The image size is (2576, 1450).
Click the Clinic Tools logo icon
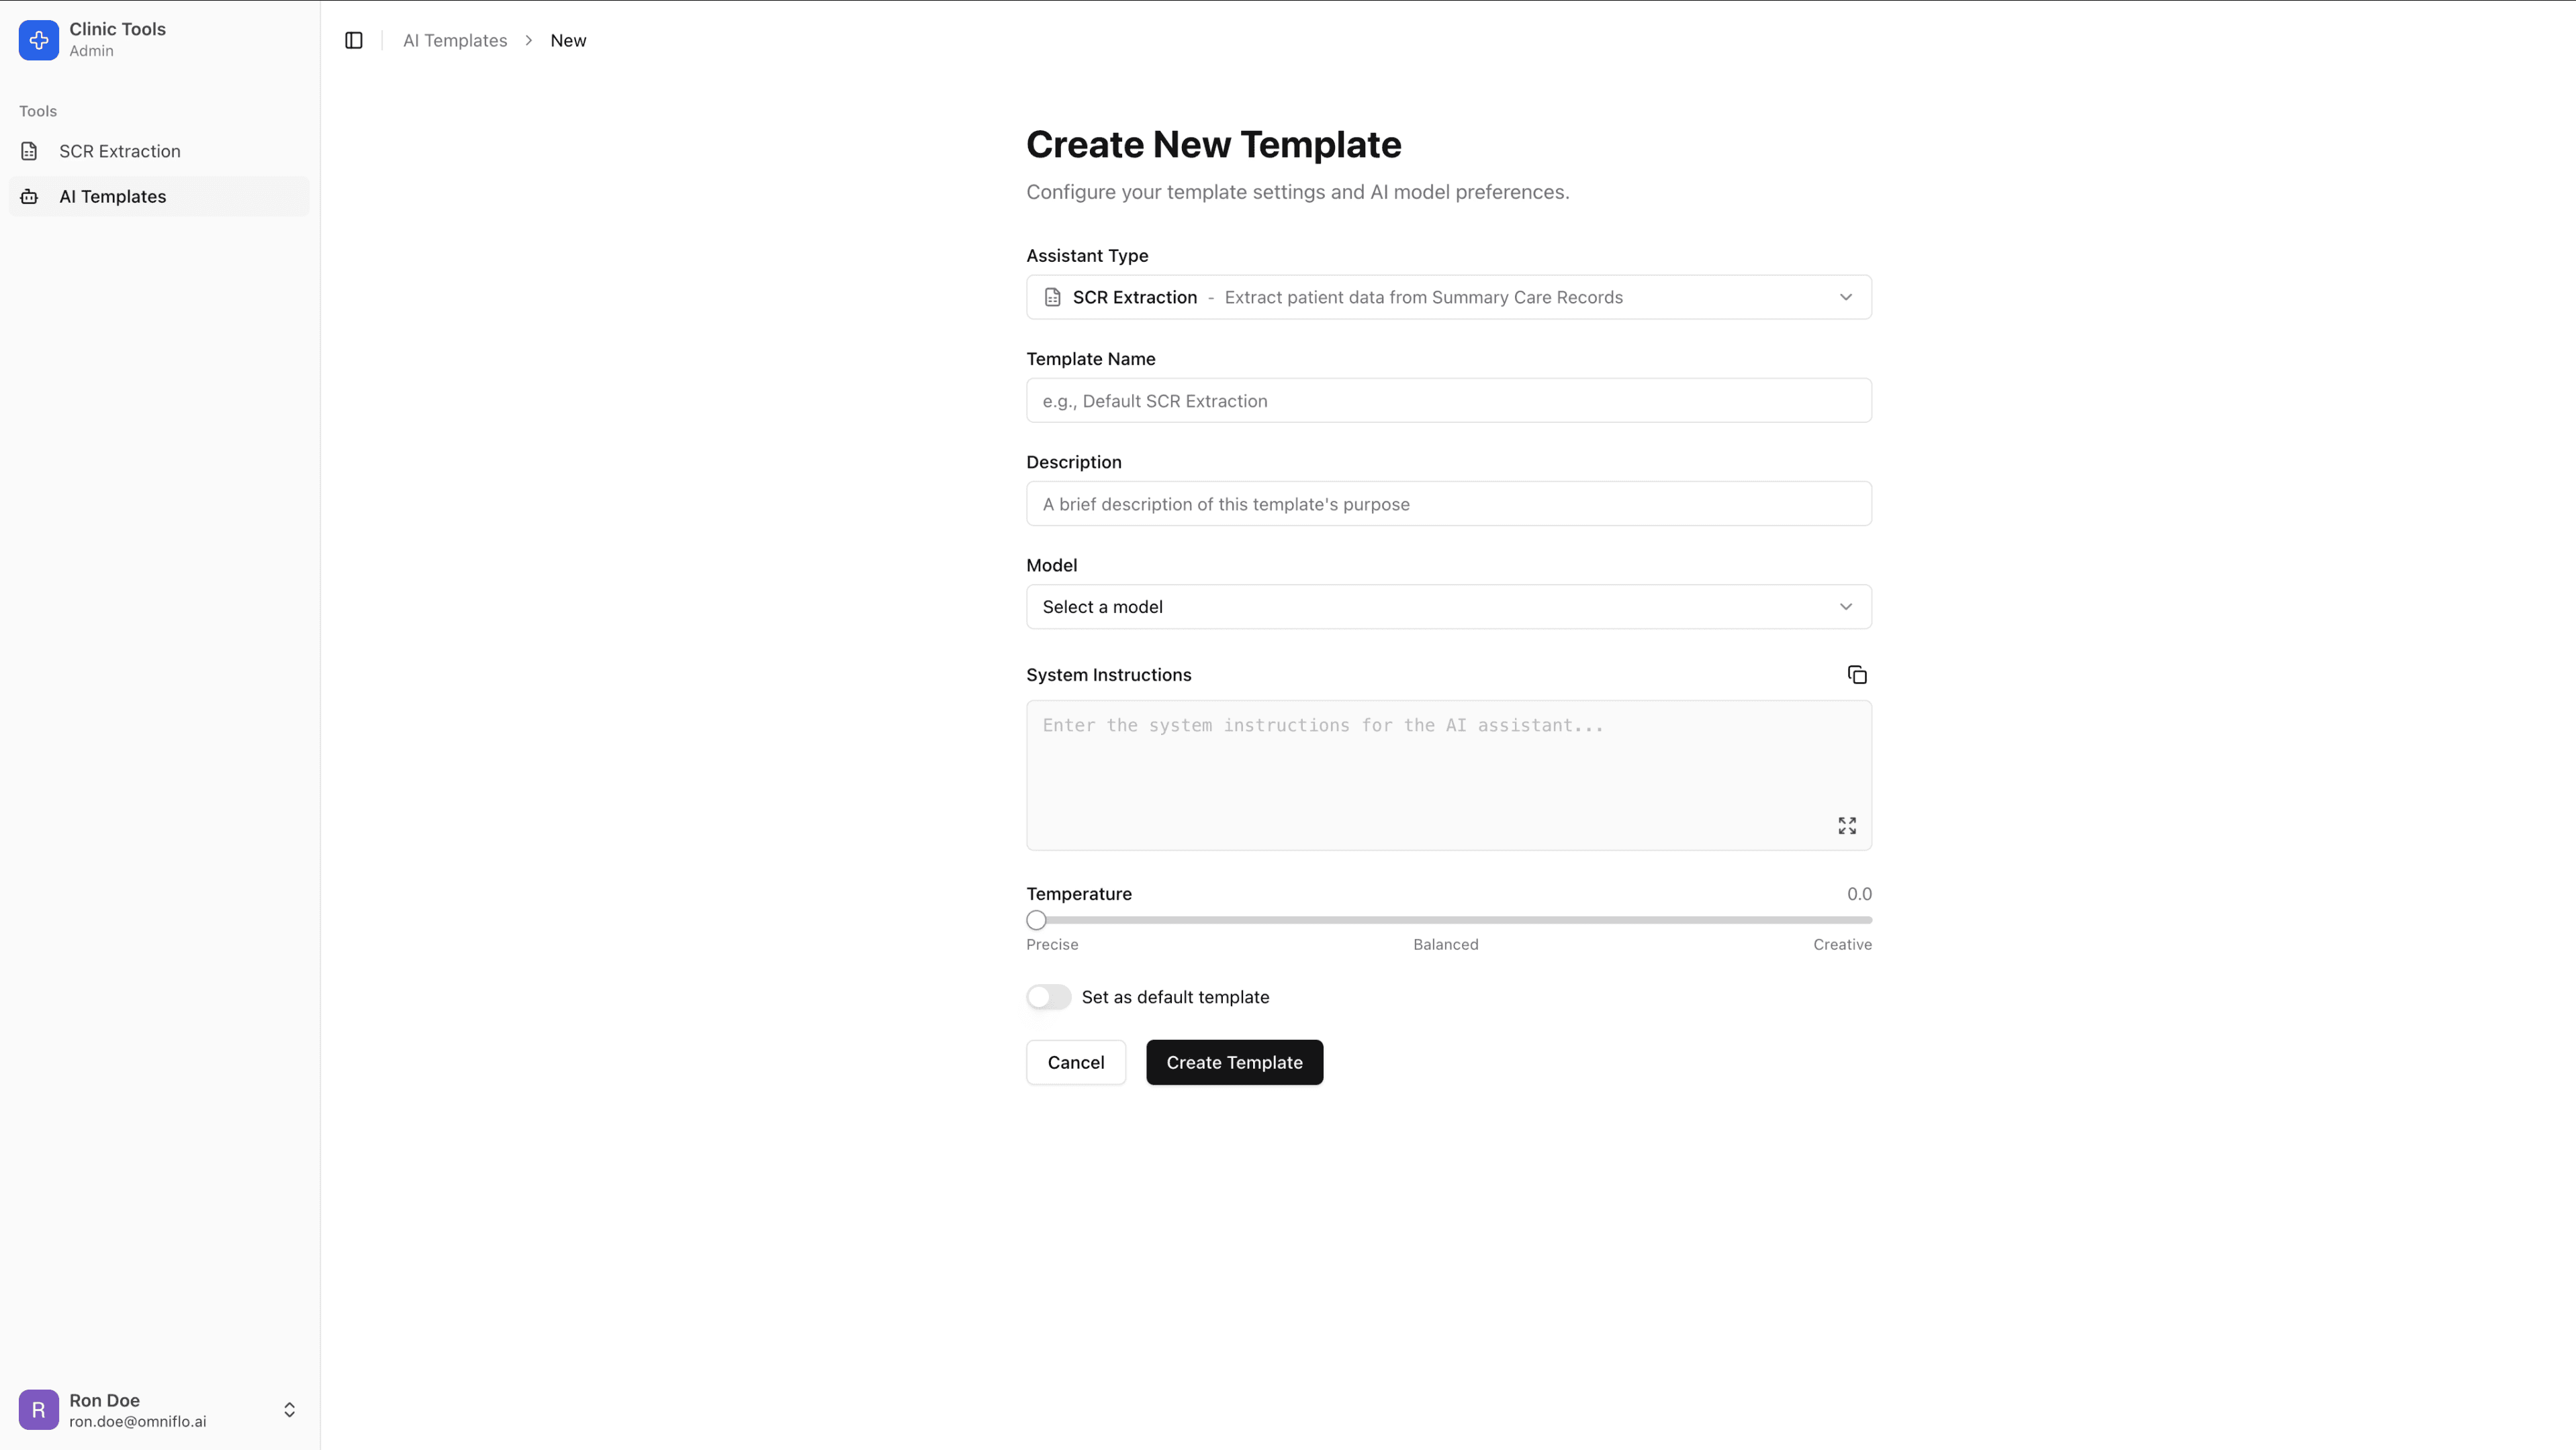coord(39,40)
